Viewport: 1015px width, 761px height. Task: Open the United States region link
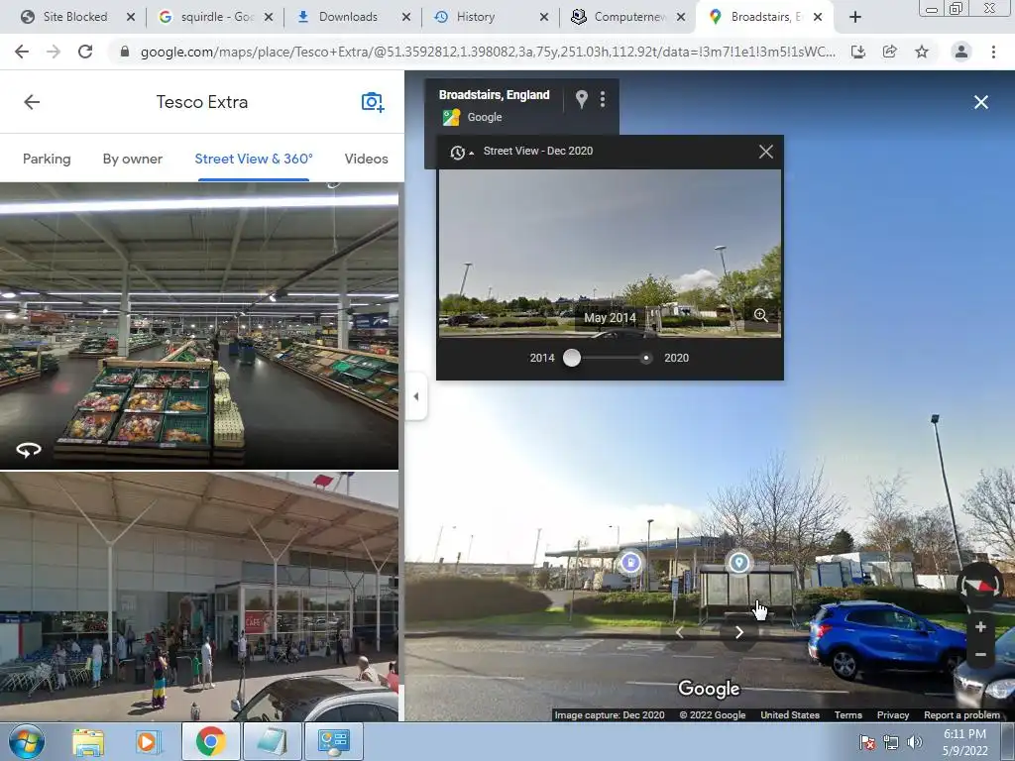click(x=790, y=715)
